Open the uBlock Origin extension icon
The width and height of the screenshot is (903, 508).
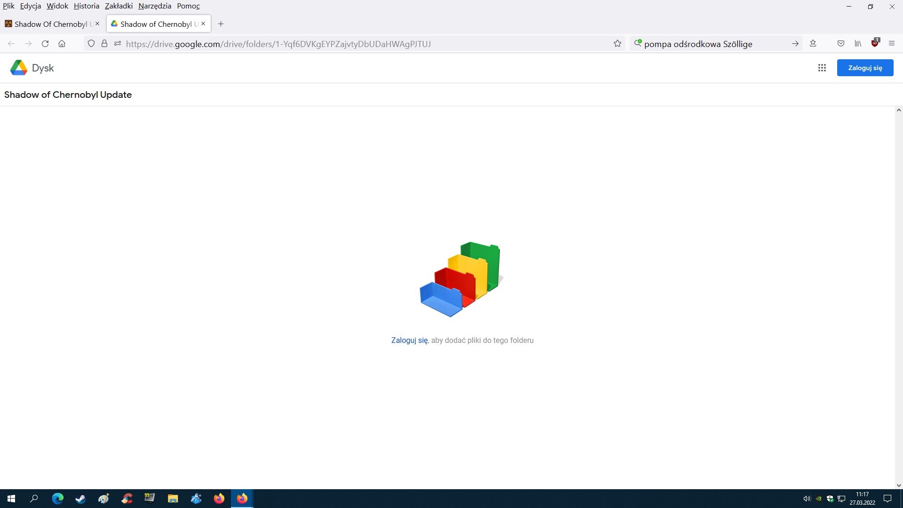(x=875, y=43)
